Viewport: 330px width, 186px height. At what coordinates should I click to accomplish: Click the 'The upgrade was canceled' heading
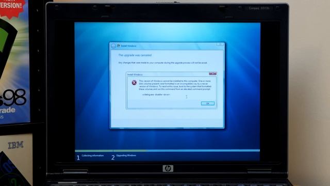tap(135, 55)
